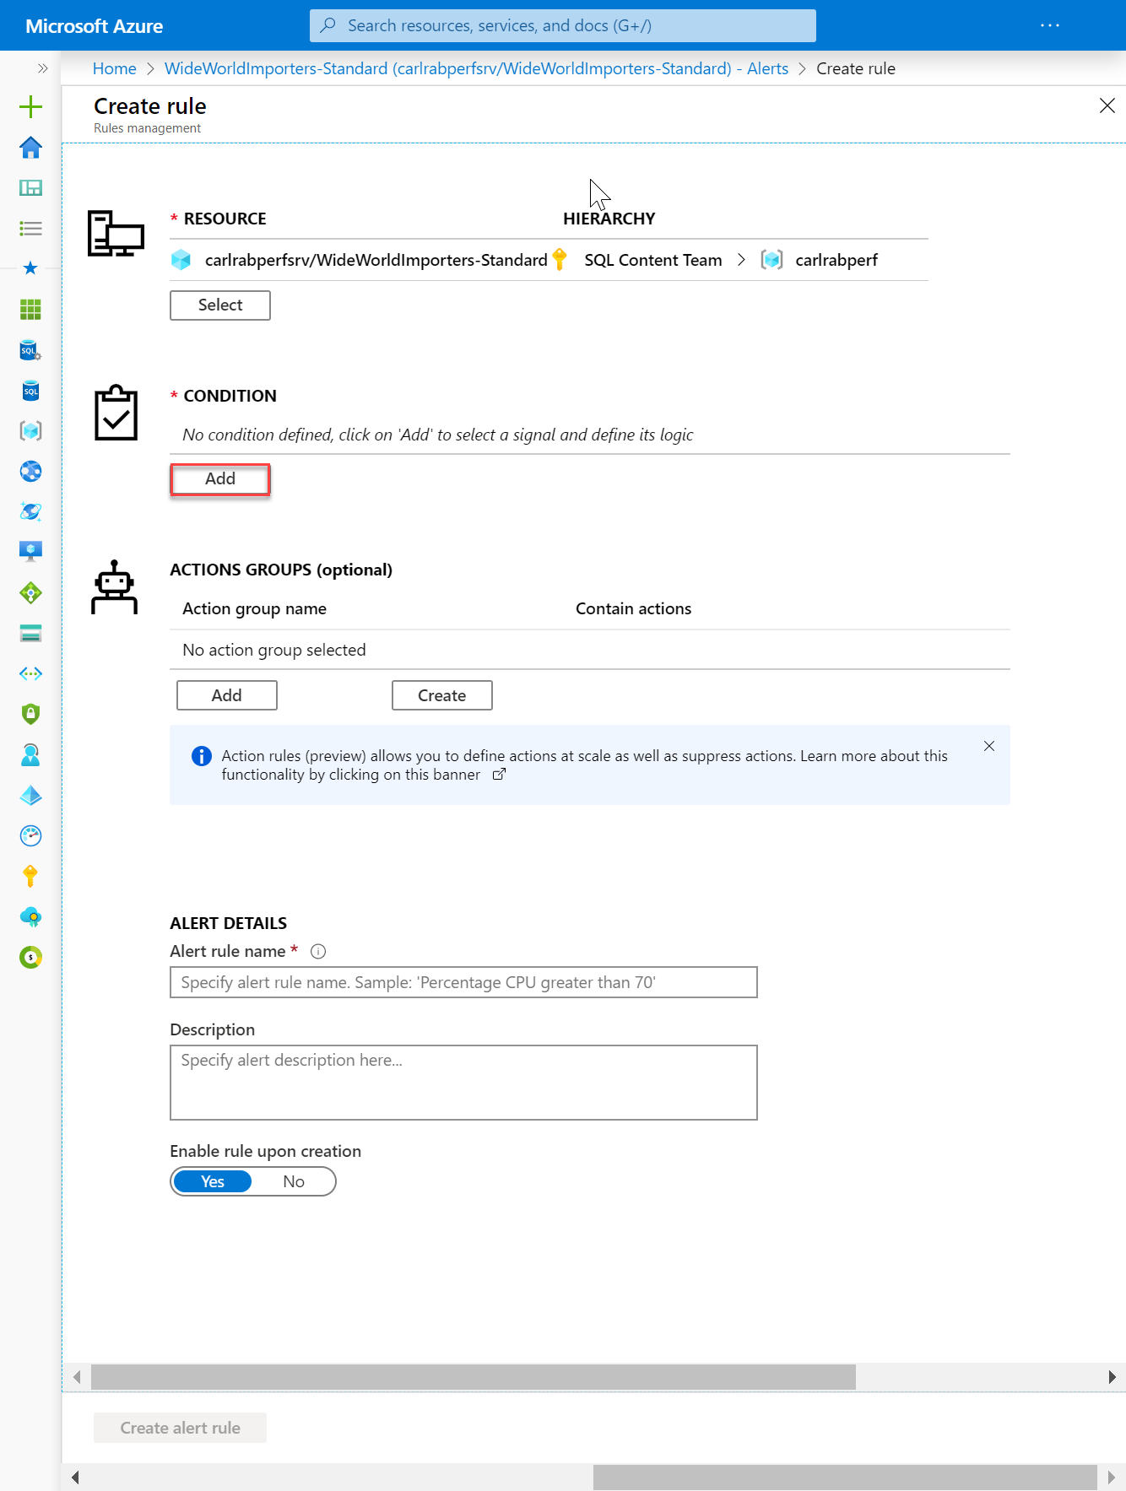Screen dimensions: 1126x1491
Task: Open Resource groups cube-in-brackets sidebar icon
Action: coord(30,430)
